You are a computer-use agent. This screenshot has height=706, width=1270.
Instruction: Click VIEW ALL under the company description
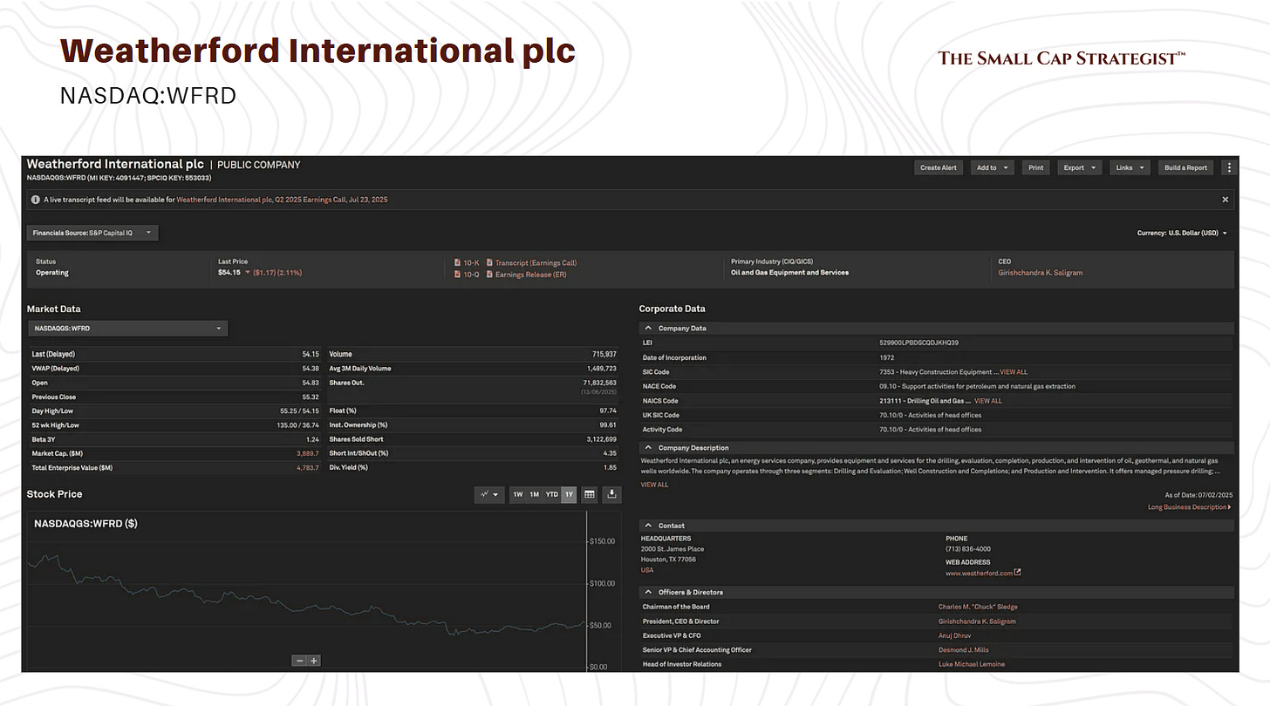pyautogui.click(x=654, y=485)
